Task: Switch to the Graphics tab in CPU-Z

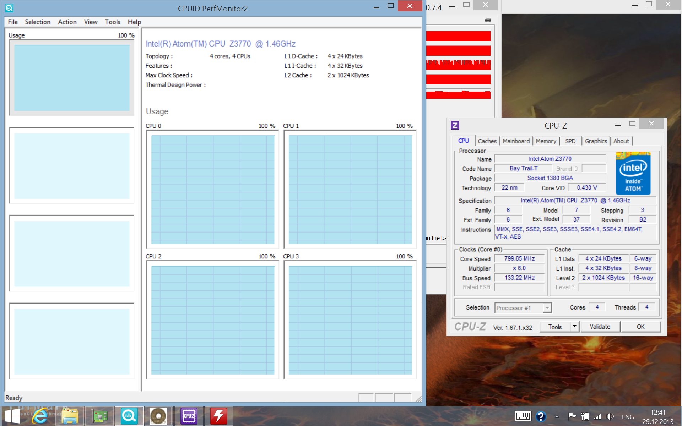Action: point(596,141)
